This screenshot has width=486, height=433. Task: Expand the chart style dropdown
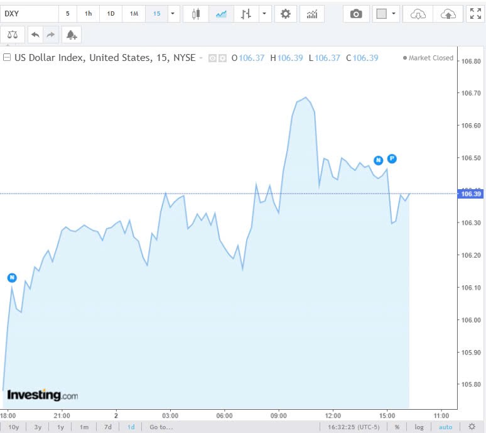(264, 14)
